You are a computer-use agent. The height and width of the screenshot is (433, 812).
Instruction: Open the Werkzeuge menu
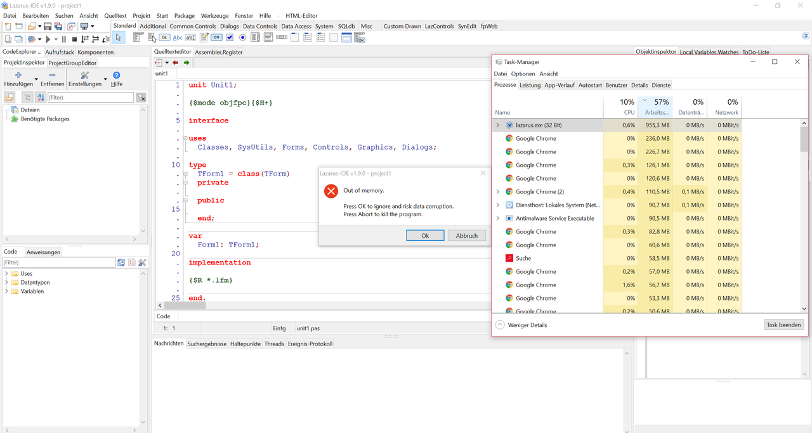(x=214, y=16)
